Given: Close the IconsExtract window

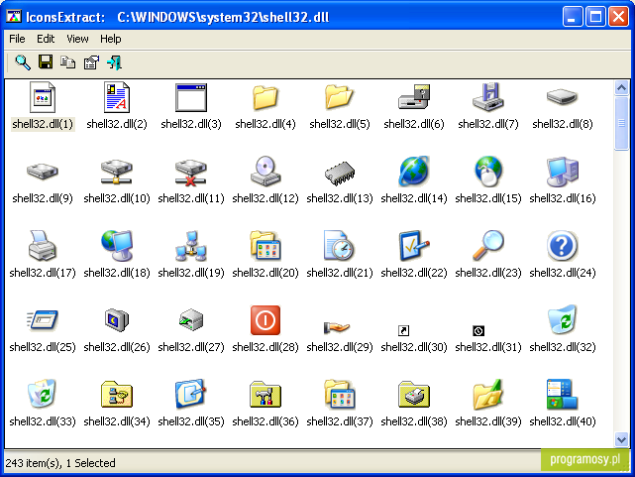Looking at the screenshot, I should click(x=618, y=17).
